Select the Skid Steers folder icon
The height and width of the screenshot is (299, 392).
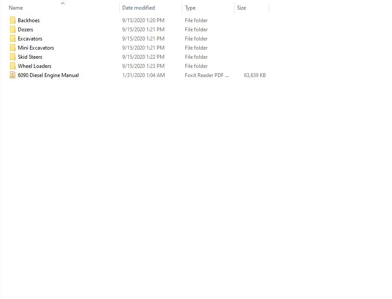point(13,57)
